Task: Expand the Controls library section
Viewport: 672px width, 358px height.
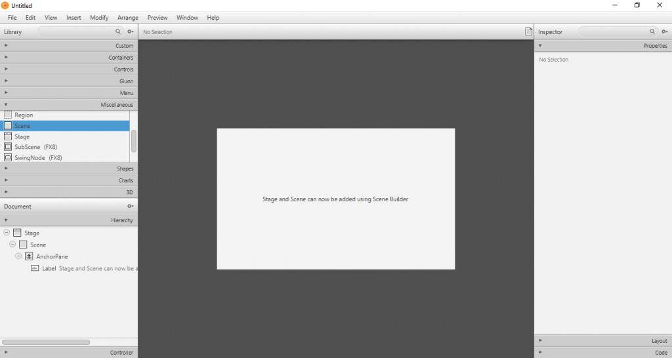Action: 68,69
